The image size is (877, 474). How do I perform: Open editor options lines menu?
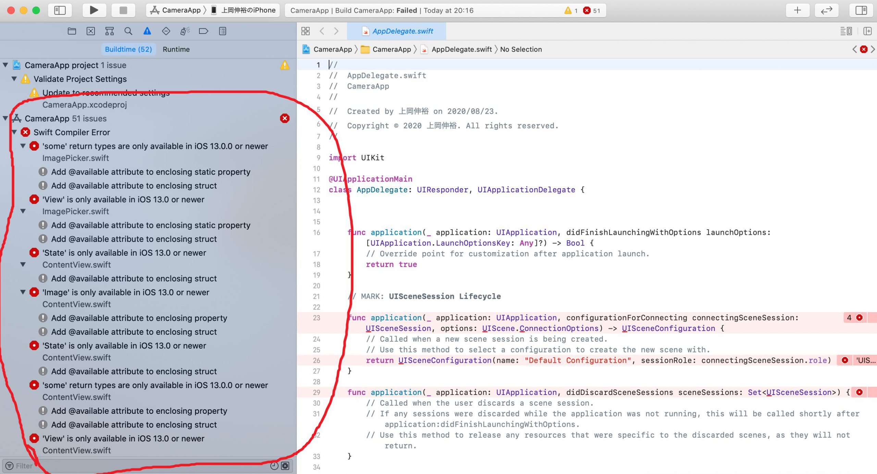pos(846,31)
